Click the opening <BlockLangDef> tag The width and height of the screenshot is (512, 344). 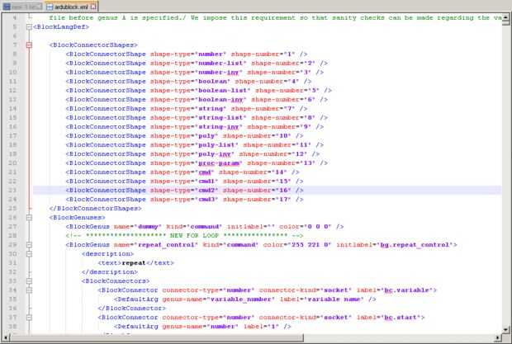tap(61, 27)
